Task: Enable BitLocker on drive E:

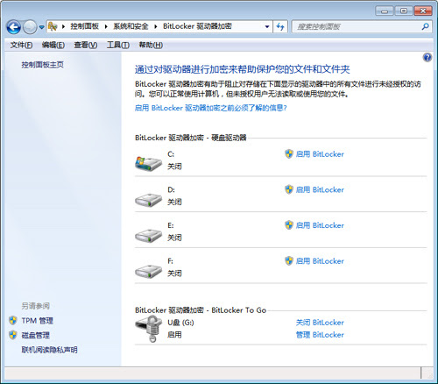Action: click(320, 225)
